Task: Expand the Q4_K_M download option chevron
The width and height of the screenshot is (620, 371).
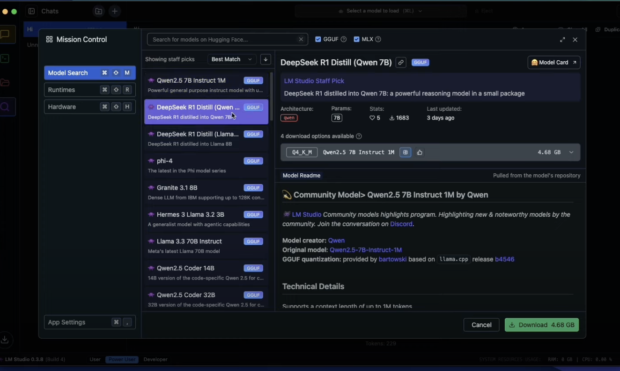Action: (571, 152)
